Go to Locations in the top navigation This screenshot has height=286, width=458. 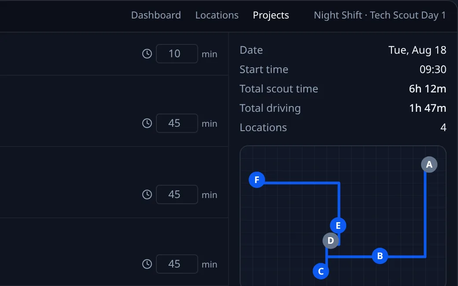[217, 15]
